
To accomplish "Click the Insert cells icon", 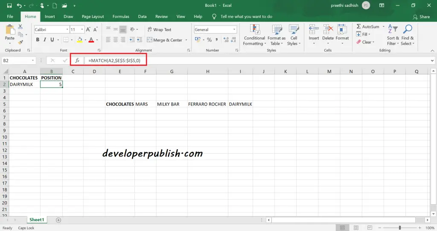I will pyautogui.click(x=314, y=29).
